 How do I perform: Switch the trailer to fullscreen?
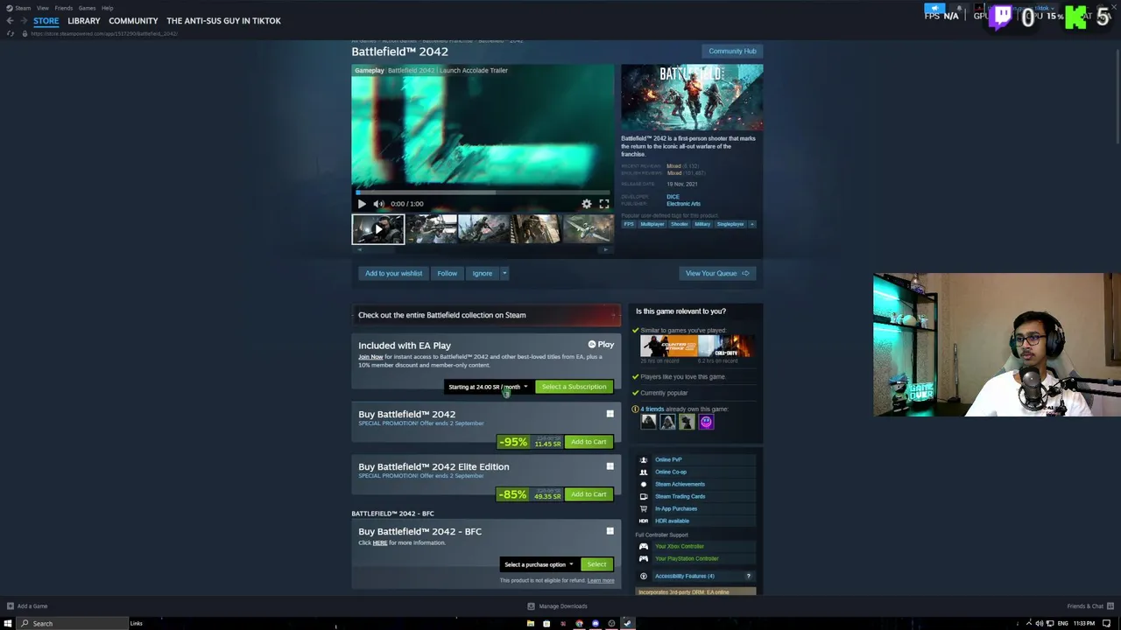[x=604, y=204]
